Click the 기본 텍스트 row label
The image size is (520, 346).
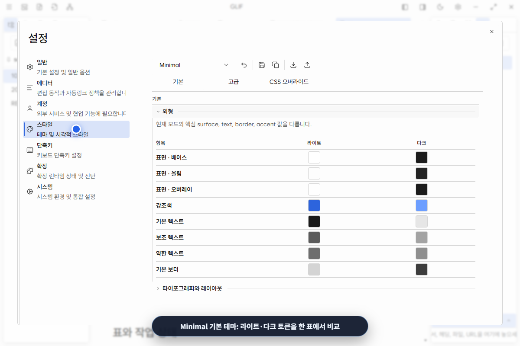click(170, 221)
